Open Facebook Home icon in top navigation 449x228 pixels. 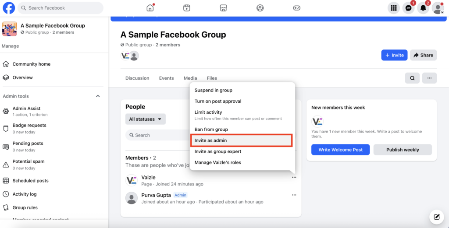point(150,8)
